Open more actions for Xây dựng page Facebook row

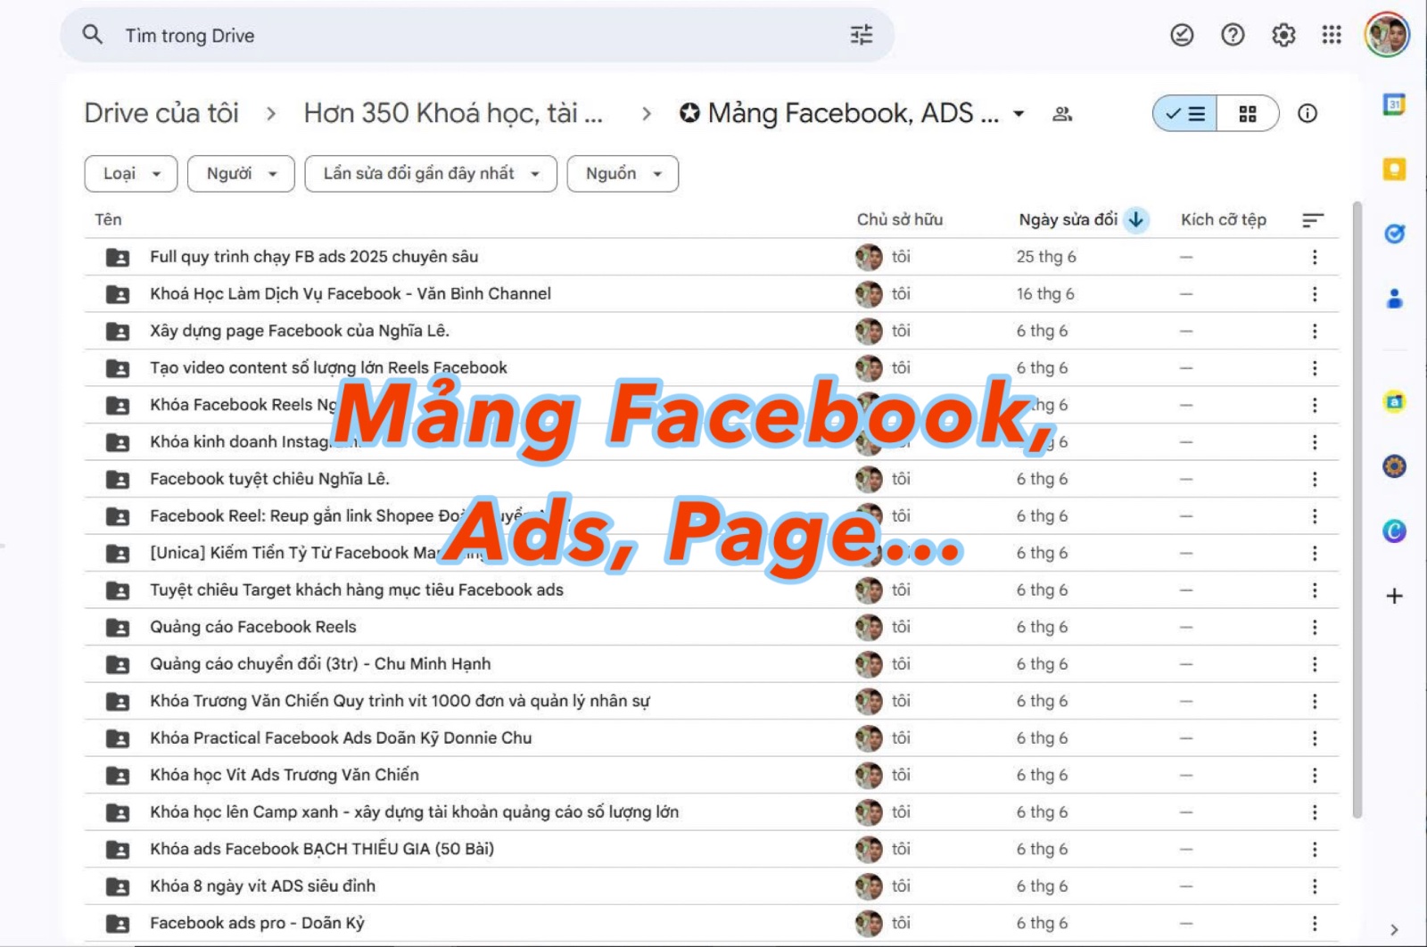[1314, 331]
